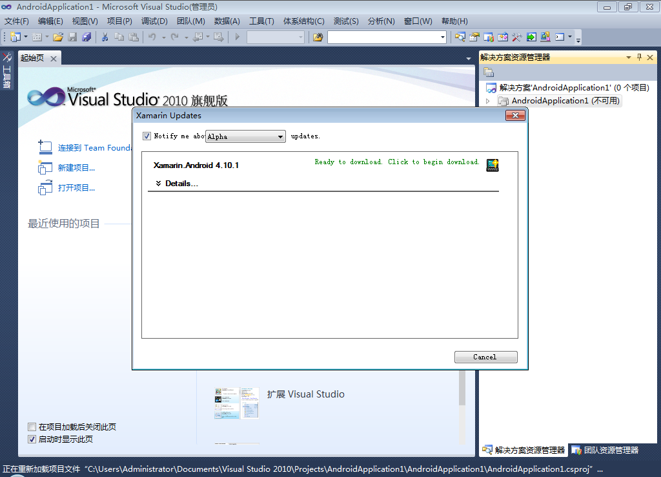
Task: Open the Properties Window toolbar icon
Action: tap(474, 37)
